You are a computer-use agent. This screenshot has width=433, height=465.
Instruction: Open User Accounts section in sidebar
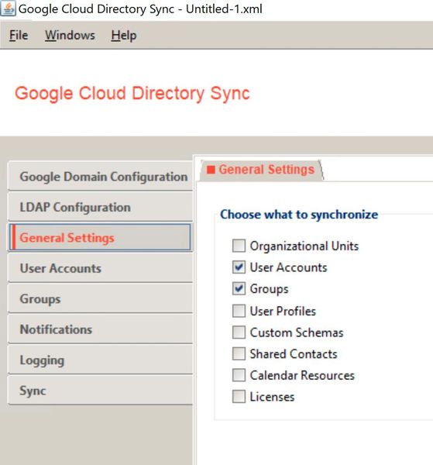(101, 268)
